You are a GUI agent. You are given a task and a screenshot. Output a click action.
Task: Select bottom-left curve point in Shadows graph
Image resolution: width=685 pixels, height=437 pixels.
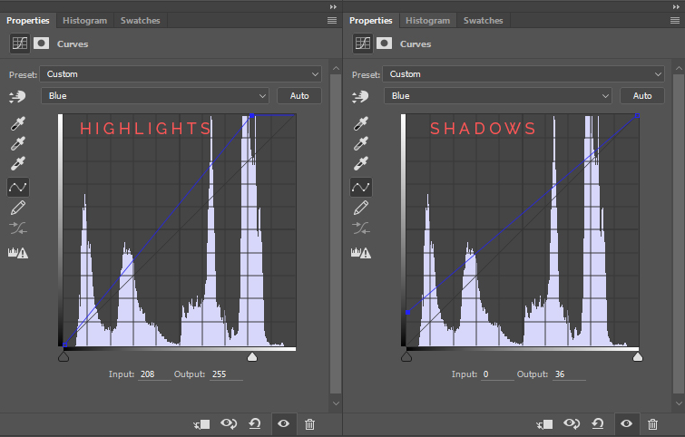point(407,313)
